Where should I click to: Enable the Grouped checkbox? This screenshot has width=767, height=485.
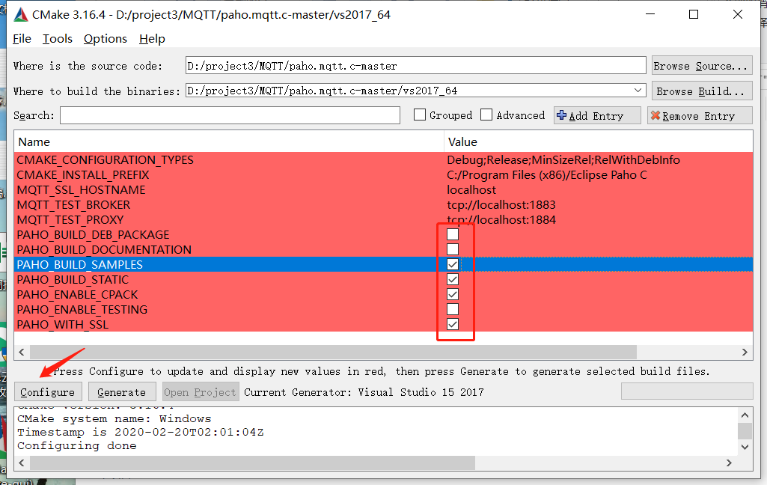point(420,115)
